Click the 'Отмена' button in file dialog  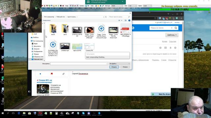pyautogui.click(x=125, y=67)
